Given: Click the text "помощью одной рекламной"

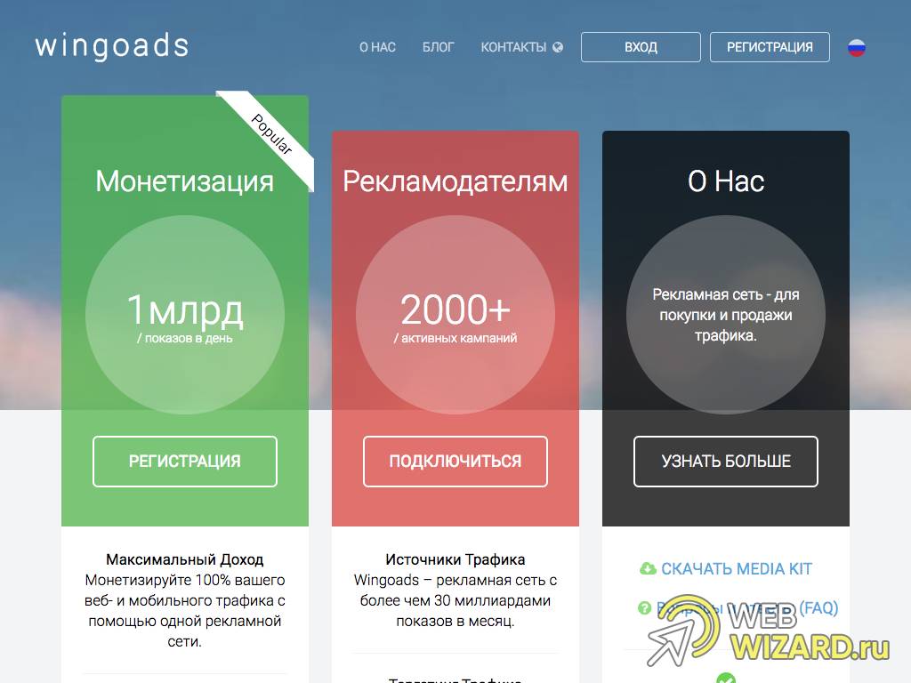Looking at the screenshot, I should tap(185, 621).
